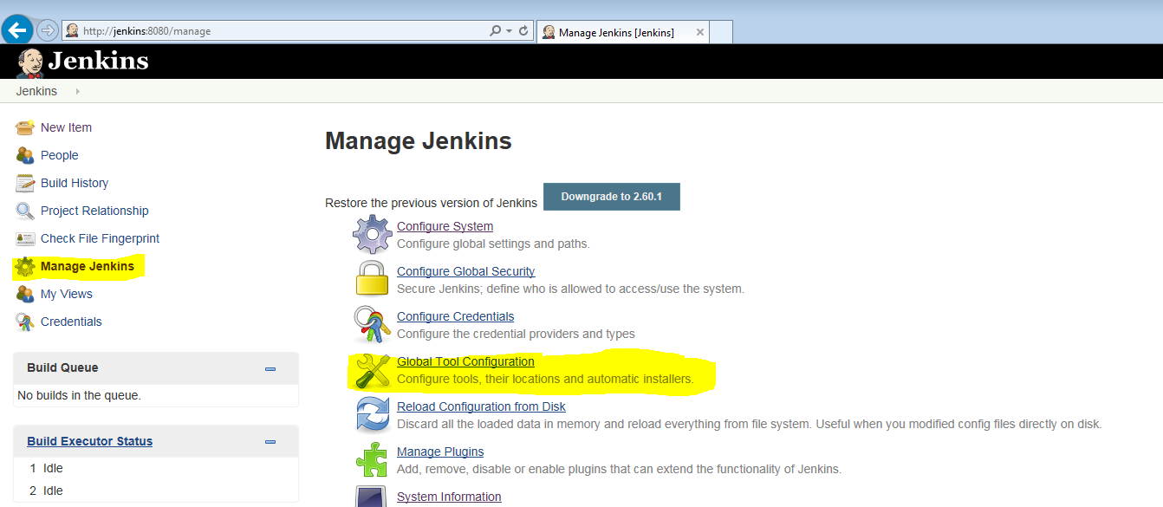Open a new blank browser tab

tap(721, 32)
